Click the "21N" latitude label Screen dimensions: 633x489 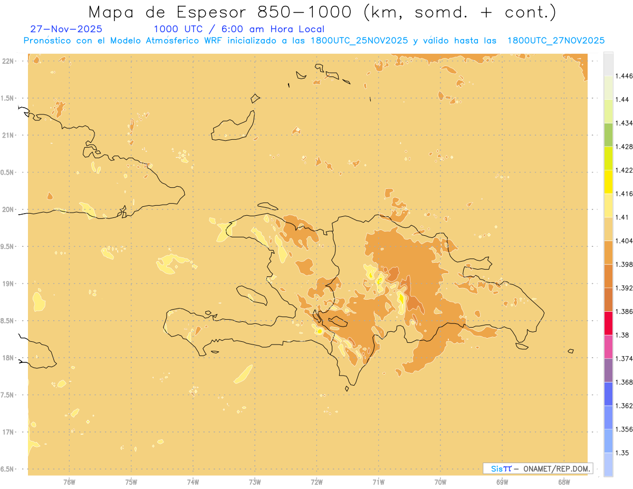pos(8,135)
